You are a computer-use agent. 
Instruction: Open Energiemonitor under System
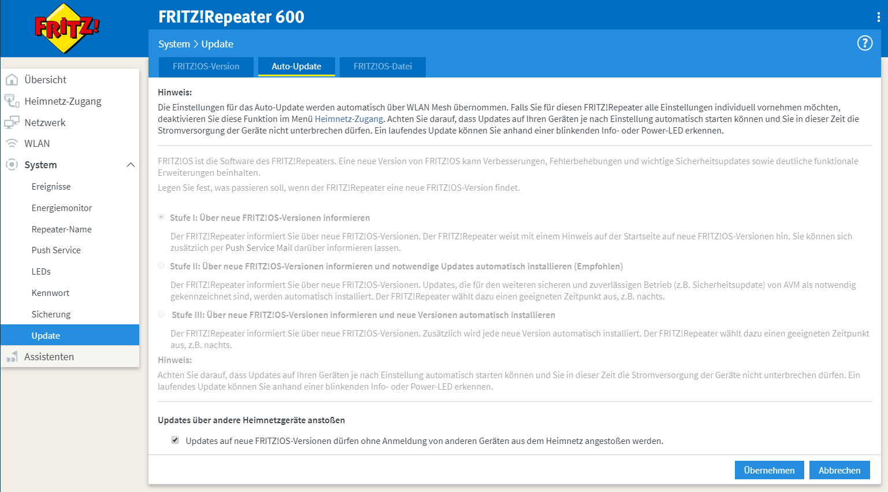pyautogui.click(x=62, y=208)
